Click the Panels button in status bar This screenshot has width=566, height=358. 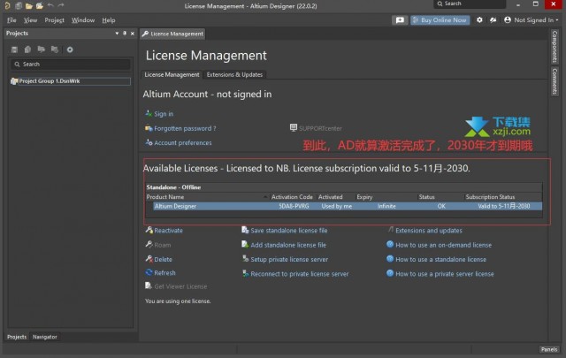549,349
